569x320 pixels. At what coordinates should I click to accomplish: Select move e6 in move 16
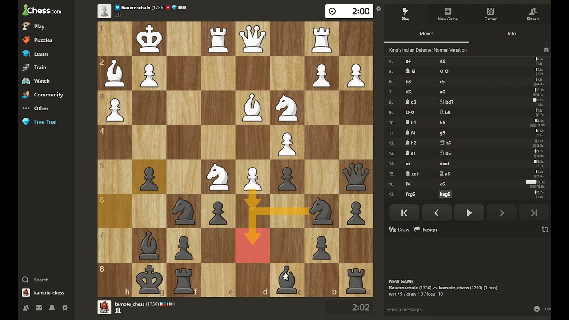442,184
